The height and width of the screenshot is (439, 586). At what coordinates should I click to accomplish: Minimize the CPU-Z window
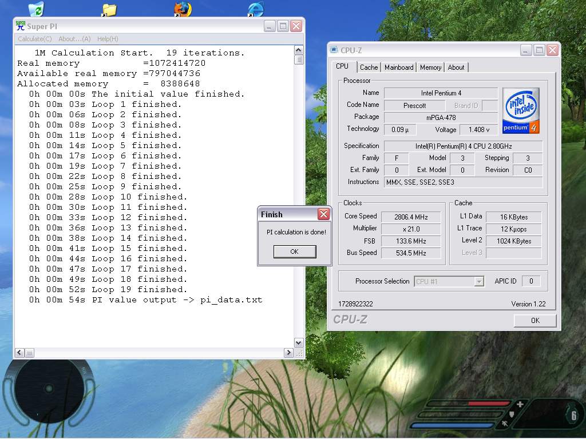coord(526,50)
